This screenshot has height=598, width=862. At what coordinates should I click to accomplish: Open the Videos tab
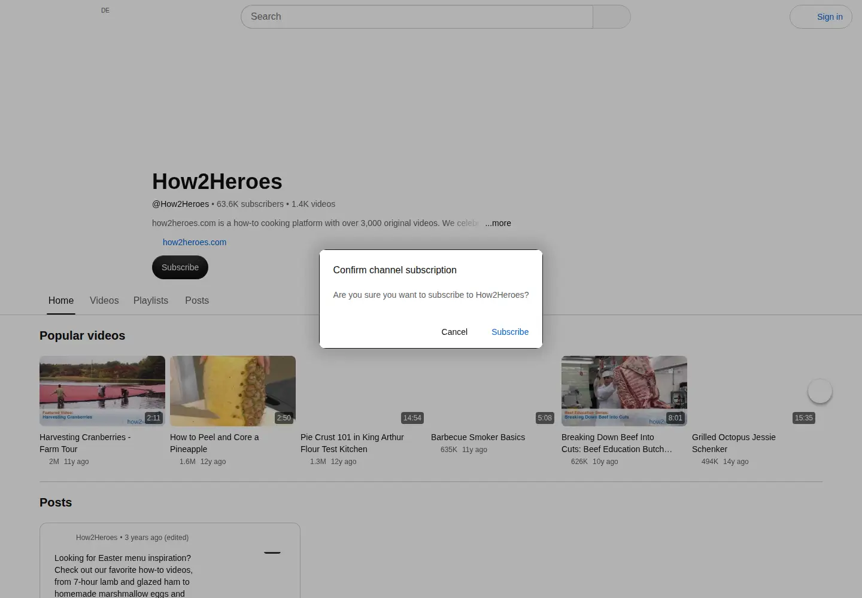104,300
